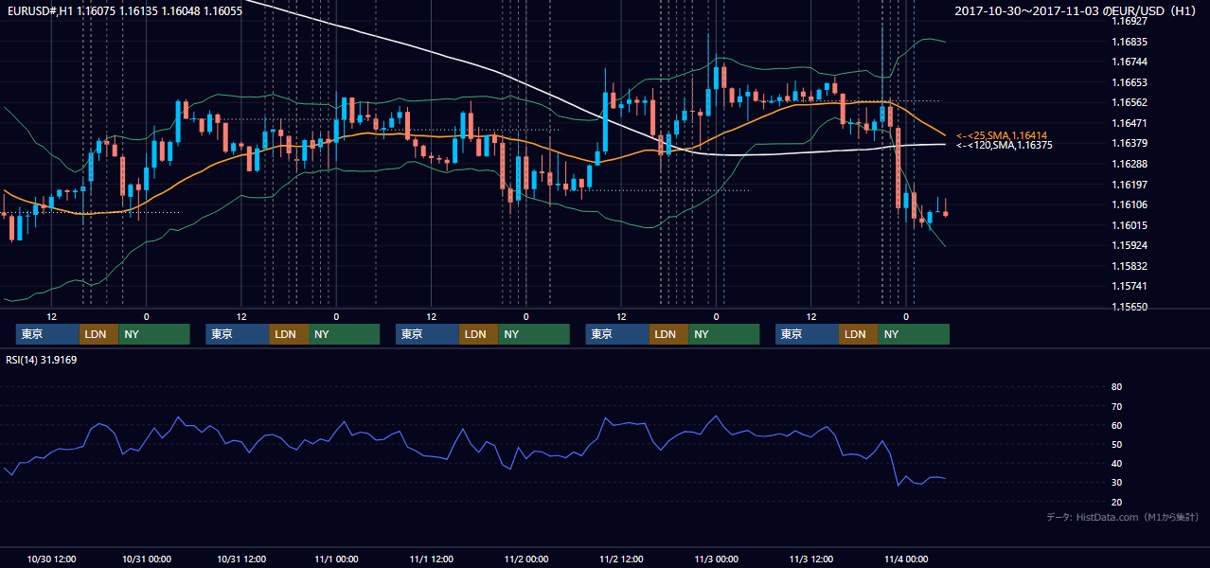Select the 11/3 00:00 time label
The image size is (1210, 568).
717,559
